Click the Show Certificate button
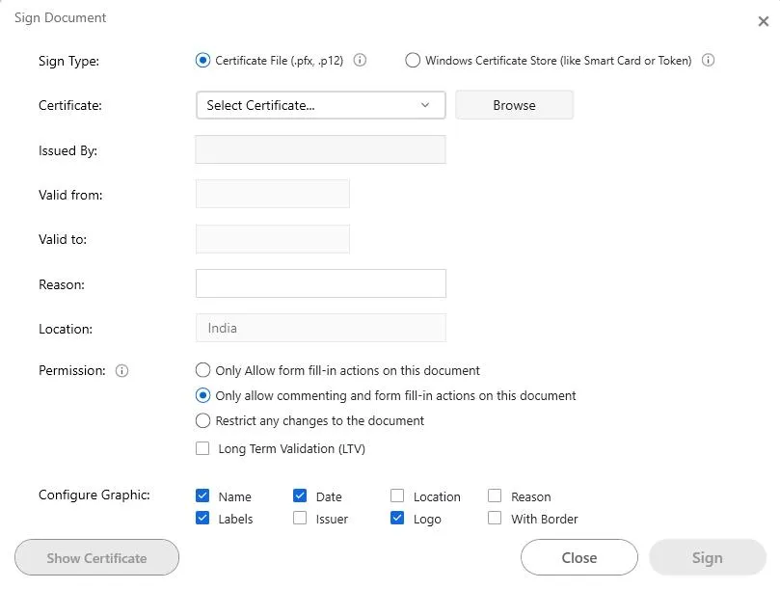Viewport: 780px width, 589px height. 96,557
